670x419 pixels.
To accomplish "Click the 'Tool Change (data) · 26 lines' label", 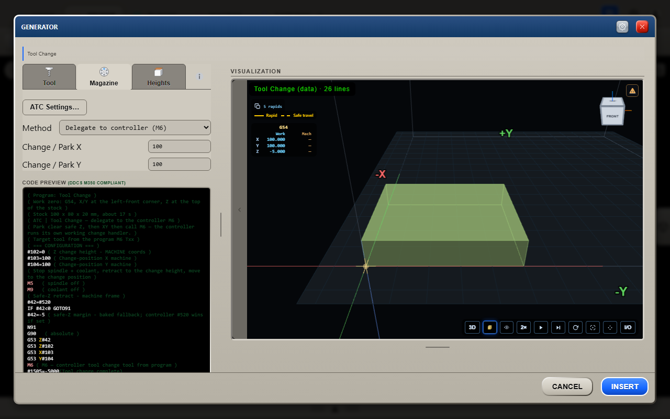I will (x=301, y=89).
